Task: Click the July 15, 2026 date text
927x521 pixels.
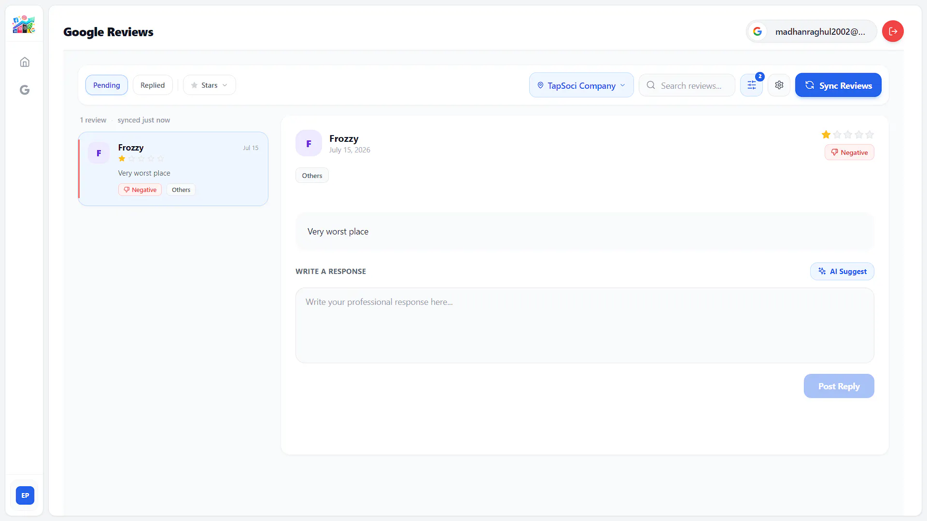Action: click(350, 150)
